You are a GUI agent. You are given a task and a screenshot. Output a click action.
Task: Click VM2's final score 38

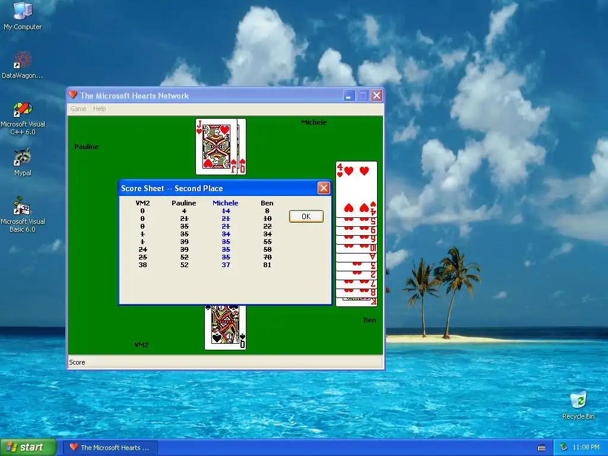coord(142,265)
